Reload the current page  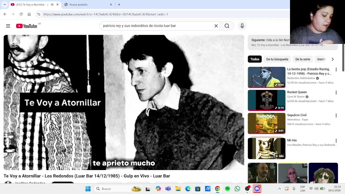pos(21,14)
